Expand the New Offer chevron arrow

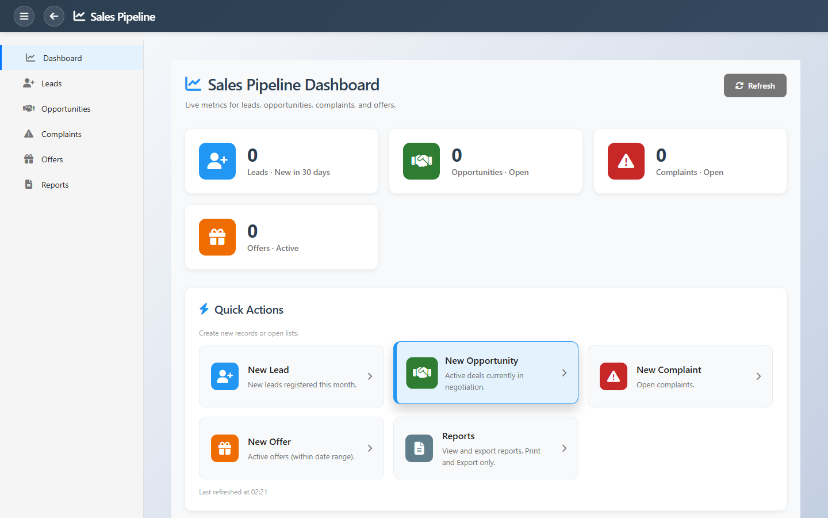tap(370, 448)
